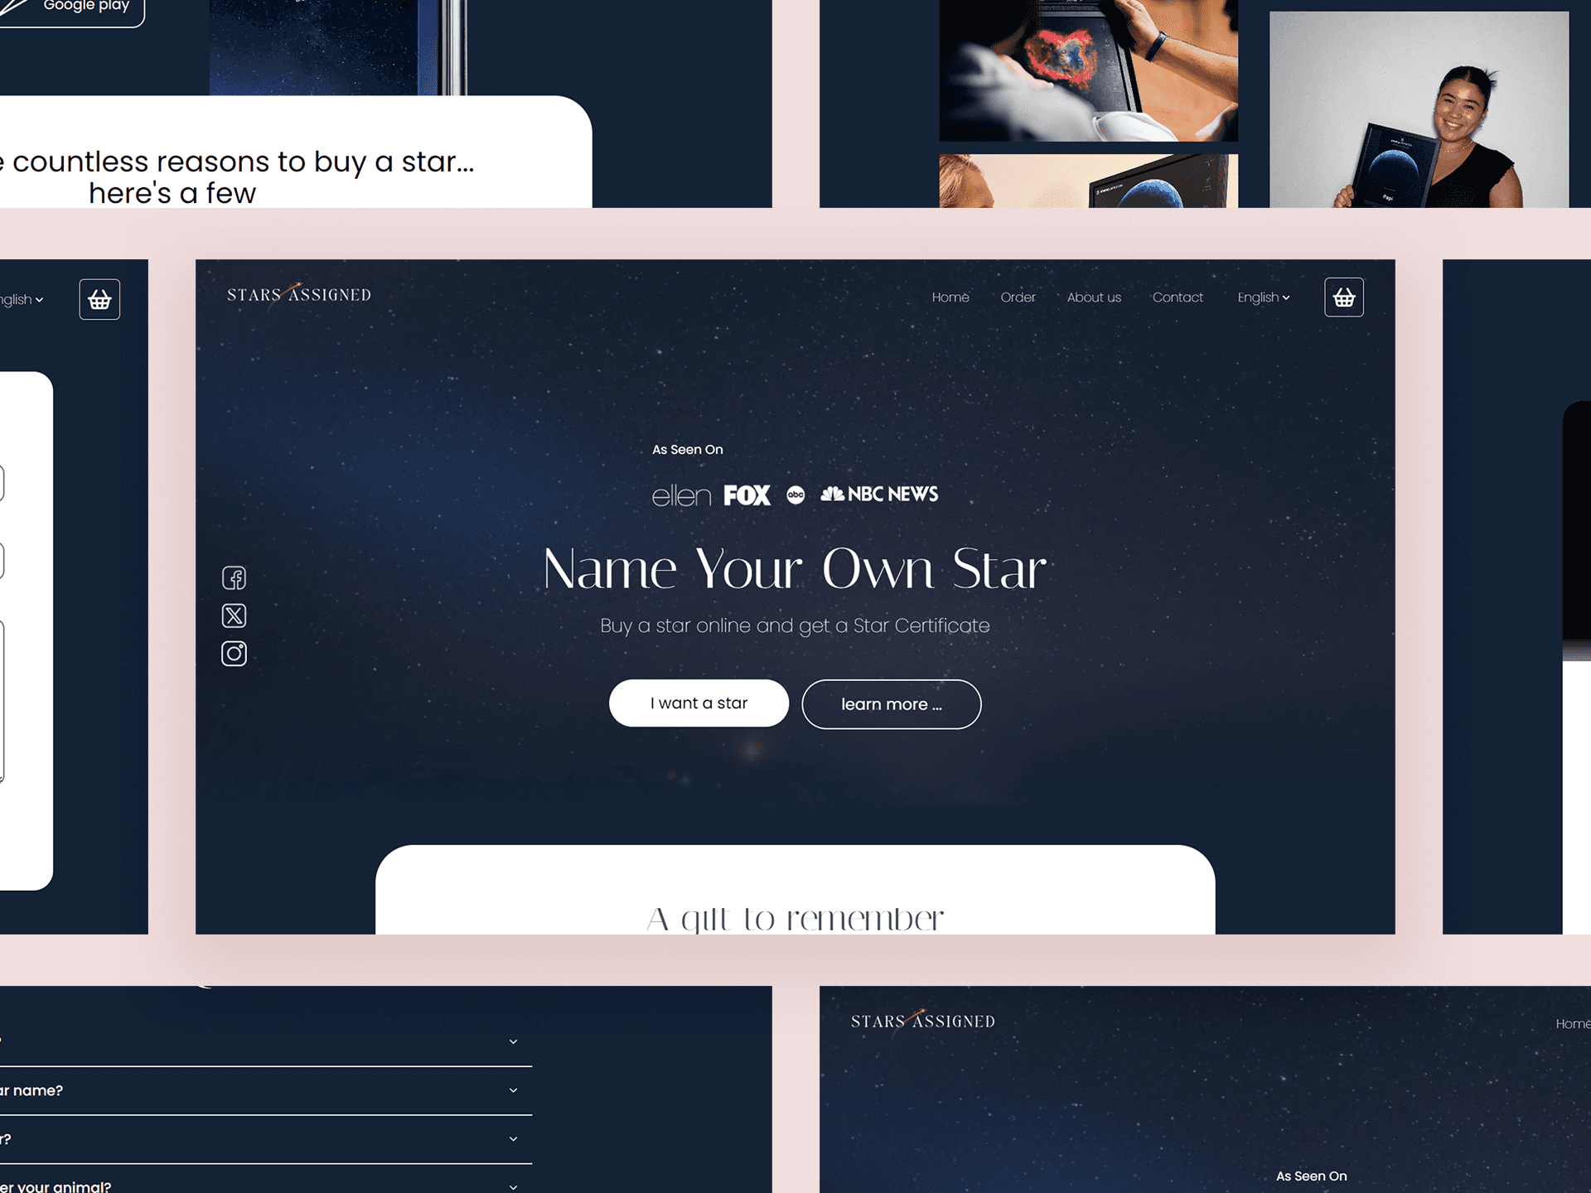
Task: Click the Facebook social media icon
Action: pos(235,577)
